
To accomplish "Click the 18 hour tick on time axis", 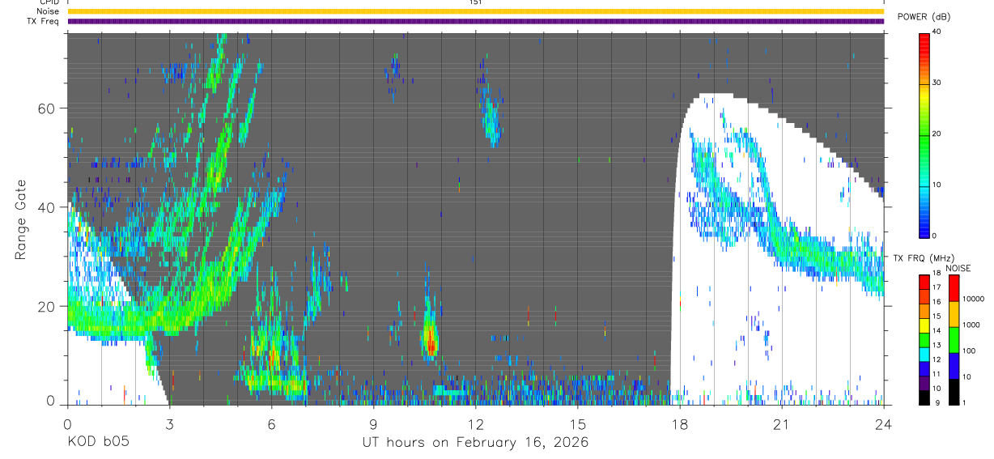I will coord(679,423).
